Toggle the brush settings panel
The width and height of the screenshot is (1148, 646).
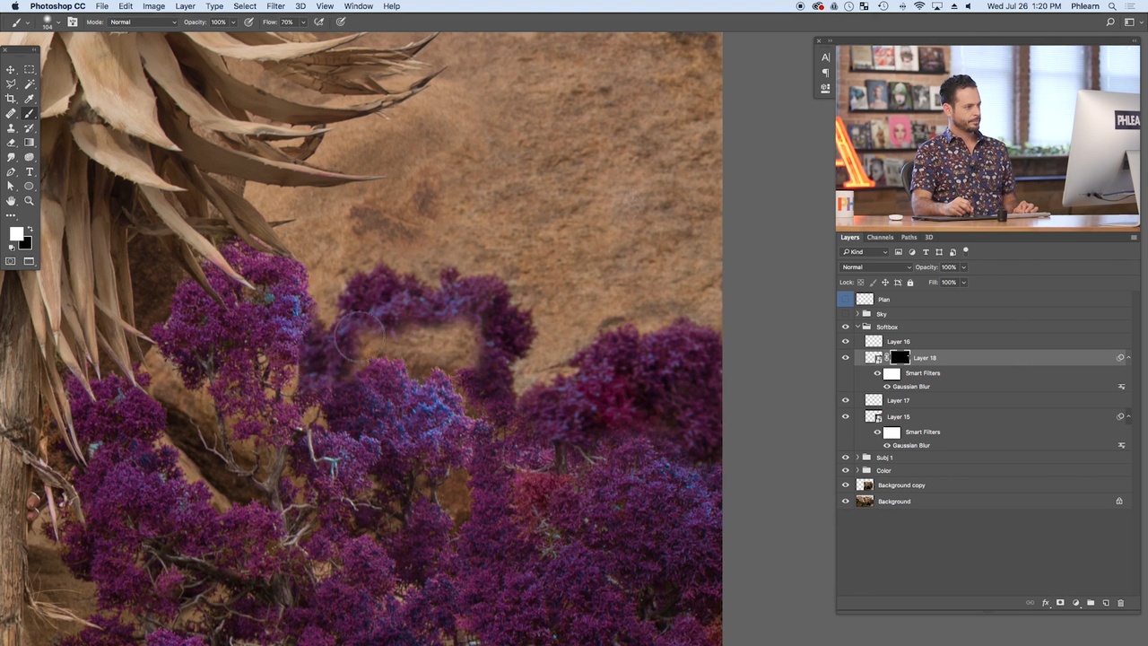click(72, 22)
